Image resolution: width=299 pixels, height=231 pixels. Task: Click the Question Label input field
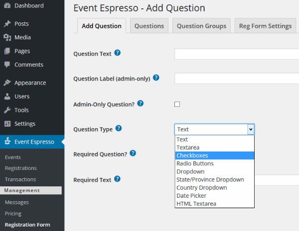coord(237,78)
